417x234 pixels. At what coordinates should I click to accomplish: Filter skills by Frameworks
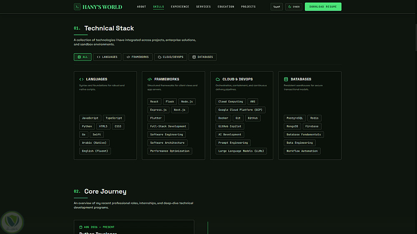click(138, 57)
